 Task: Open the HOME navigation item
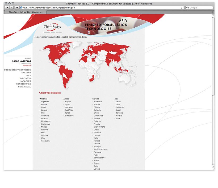coord(28,59)
